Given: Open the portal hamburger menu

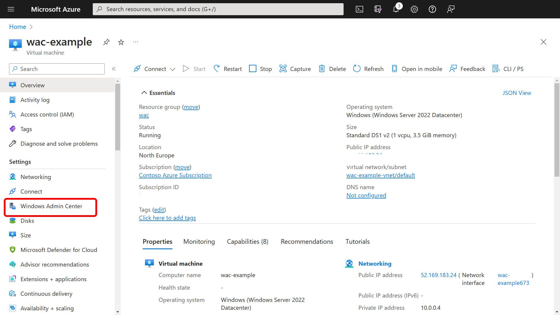Looking at the screenshot, I should click(x=11, y=9).
